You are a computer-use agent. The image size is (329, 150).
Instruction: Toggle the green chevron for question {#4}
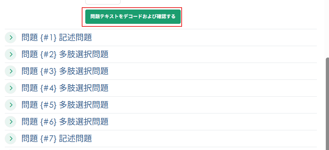click(x=10, y=88)
